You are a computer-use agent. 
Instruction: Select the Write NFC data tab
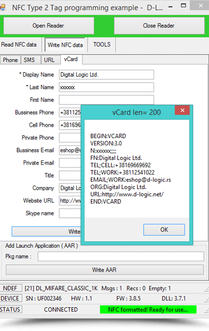coord(65,45)
